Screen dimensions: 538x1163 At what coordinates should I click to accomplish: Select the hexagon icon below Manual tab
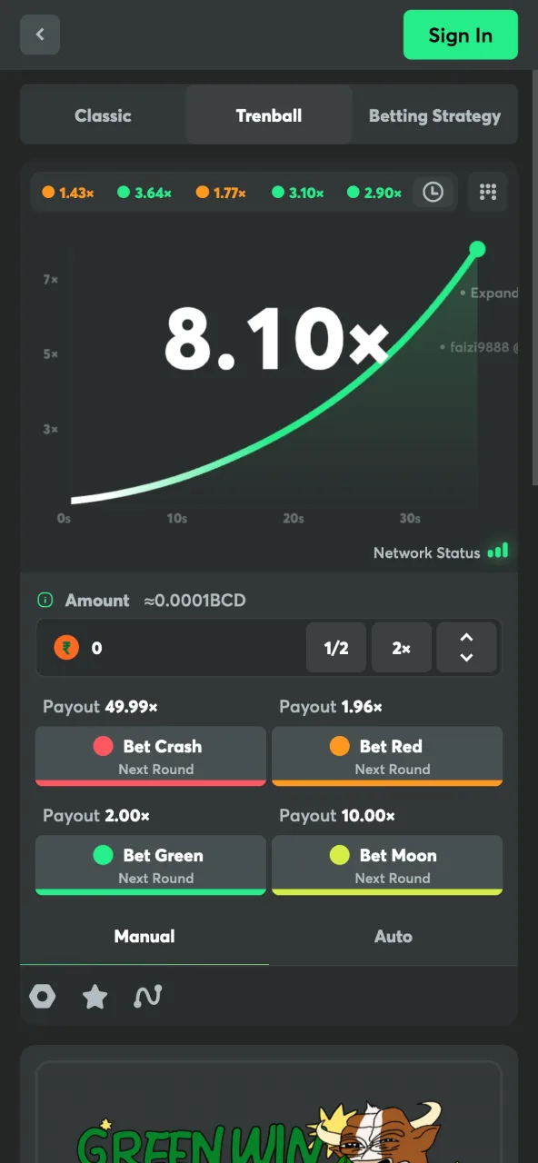(x=43, y=996)
